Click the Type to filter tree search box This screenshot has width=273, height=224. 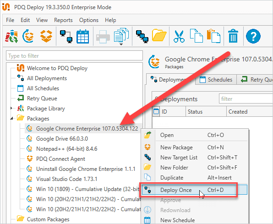[74, 56]
